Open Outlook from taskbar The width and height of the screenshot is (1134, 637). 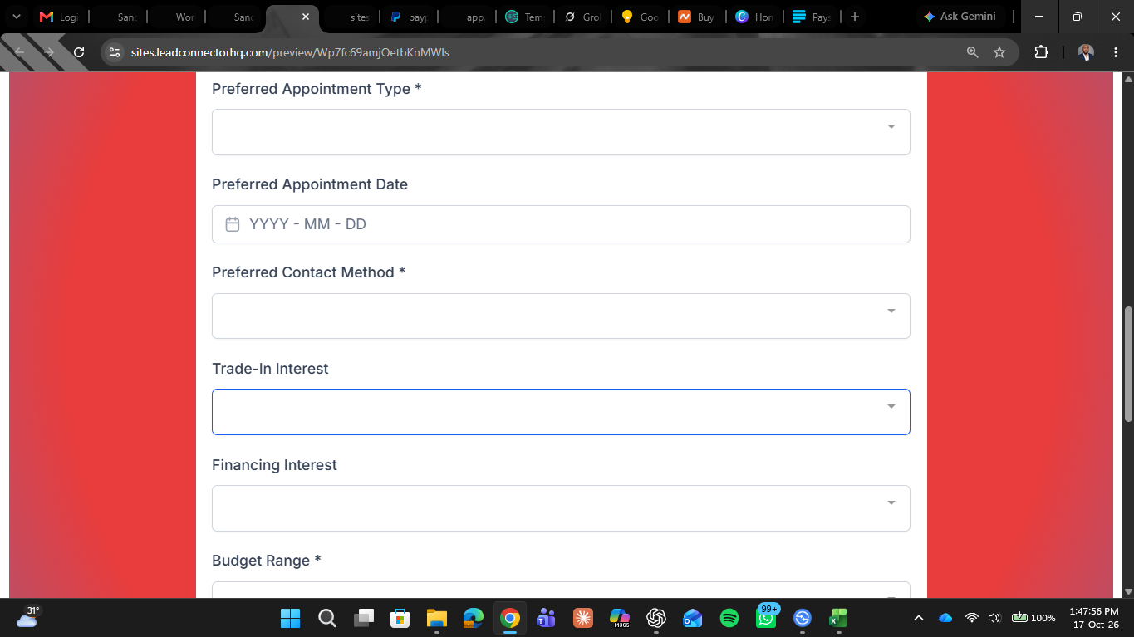tap(693, 618)
